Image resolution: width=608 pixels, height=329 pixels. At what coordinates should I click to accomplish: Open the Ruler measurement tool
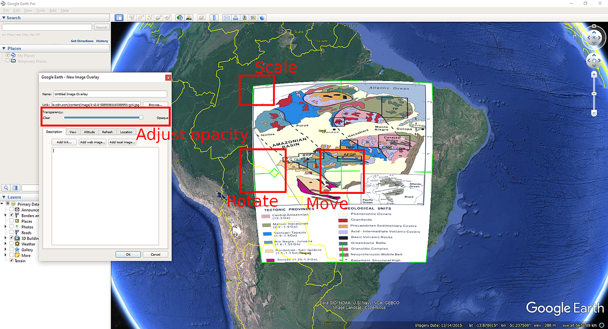point(214,17)
